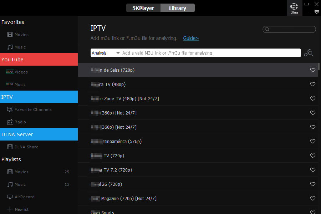Toggle heart on 'l 26 (720p)' row
Image resolution: width=321 pixels, height=214 pixels.
[312, 184]
